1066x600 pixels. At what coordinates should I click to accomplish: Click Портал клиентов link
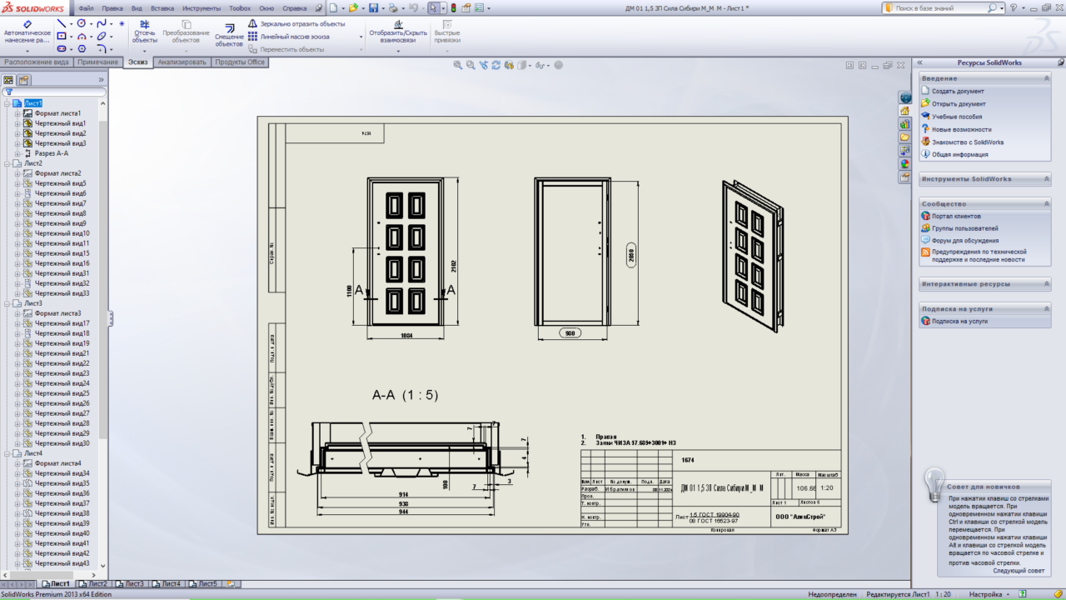pyautogui.click(x=956, y=216)
